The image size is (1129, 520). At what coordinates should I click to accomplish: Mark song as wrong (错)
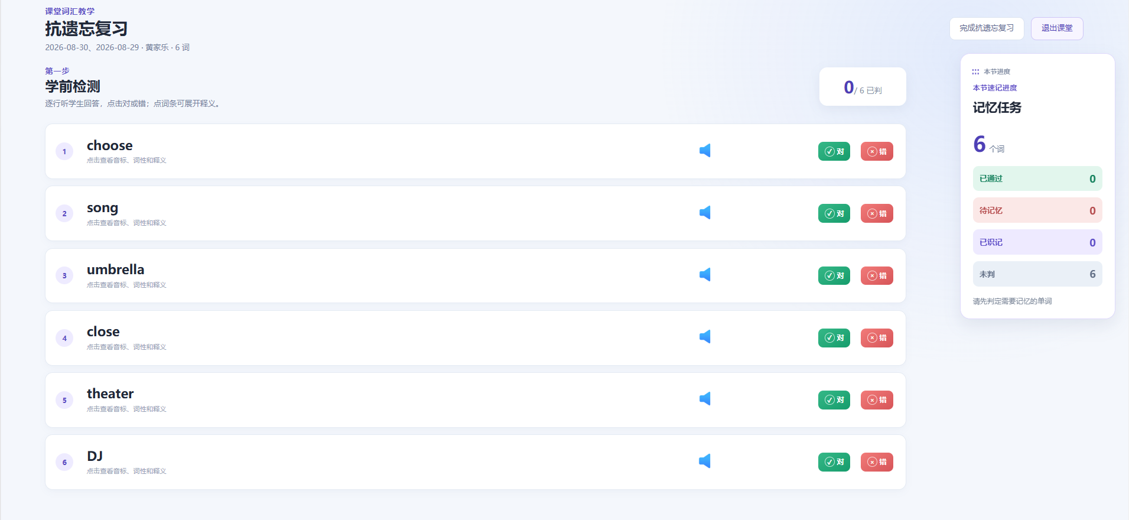tap(877, 213)
